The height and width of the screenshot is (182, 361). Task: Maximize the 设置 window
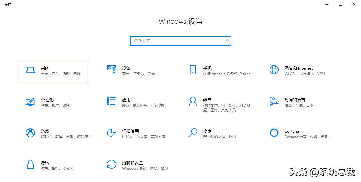coord(341,4)
